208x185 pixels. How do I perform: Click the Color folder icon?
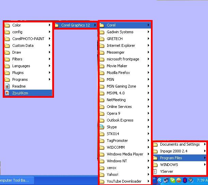pos(7,25)
